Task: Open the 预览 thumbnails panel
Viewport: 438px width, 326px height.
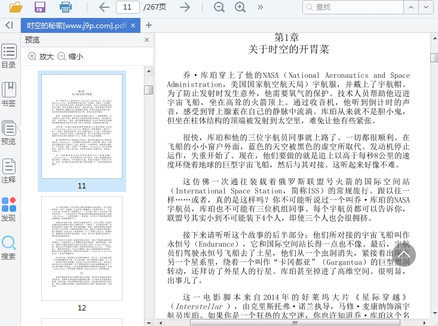Action: point(8,133)
